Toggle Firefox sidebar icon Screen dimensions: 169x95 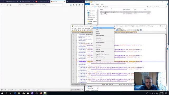(x=76, y=5)
